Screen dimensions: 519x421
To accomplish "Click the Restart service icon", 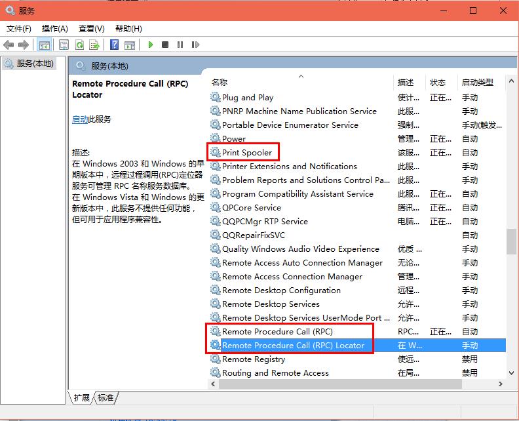I will (195, 45).
